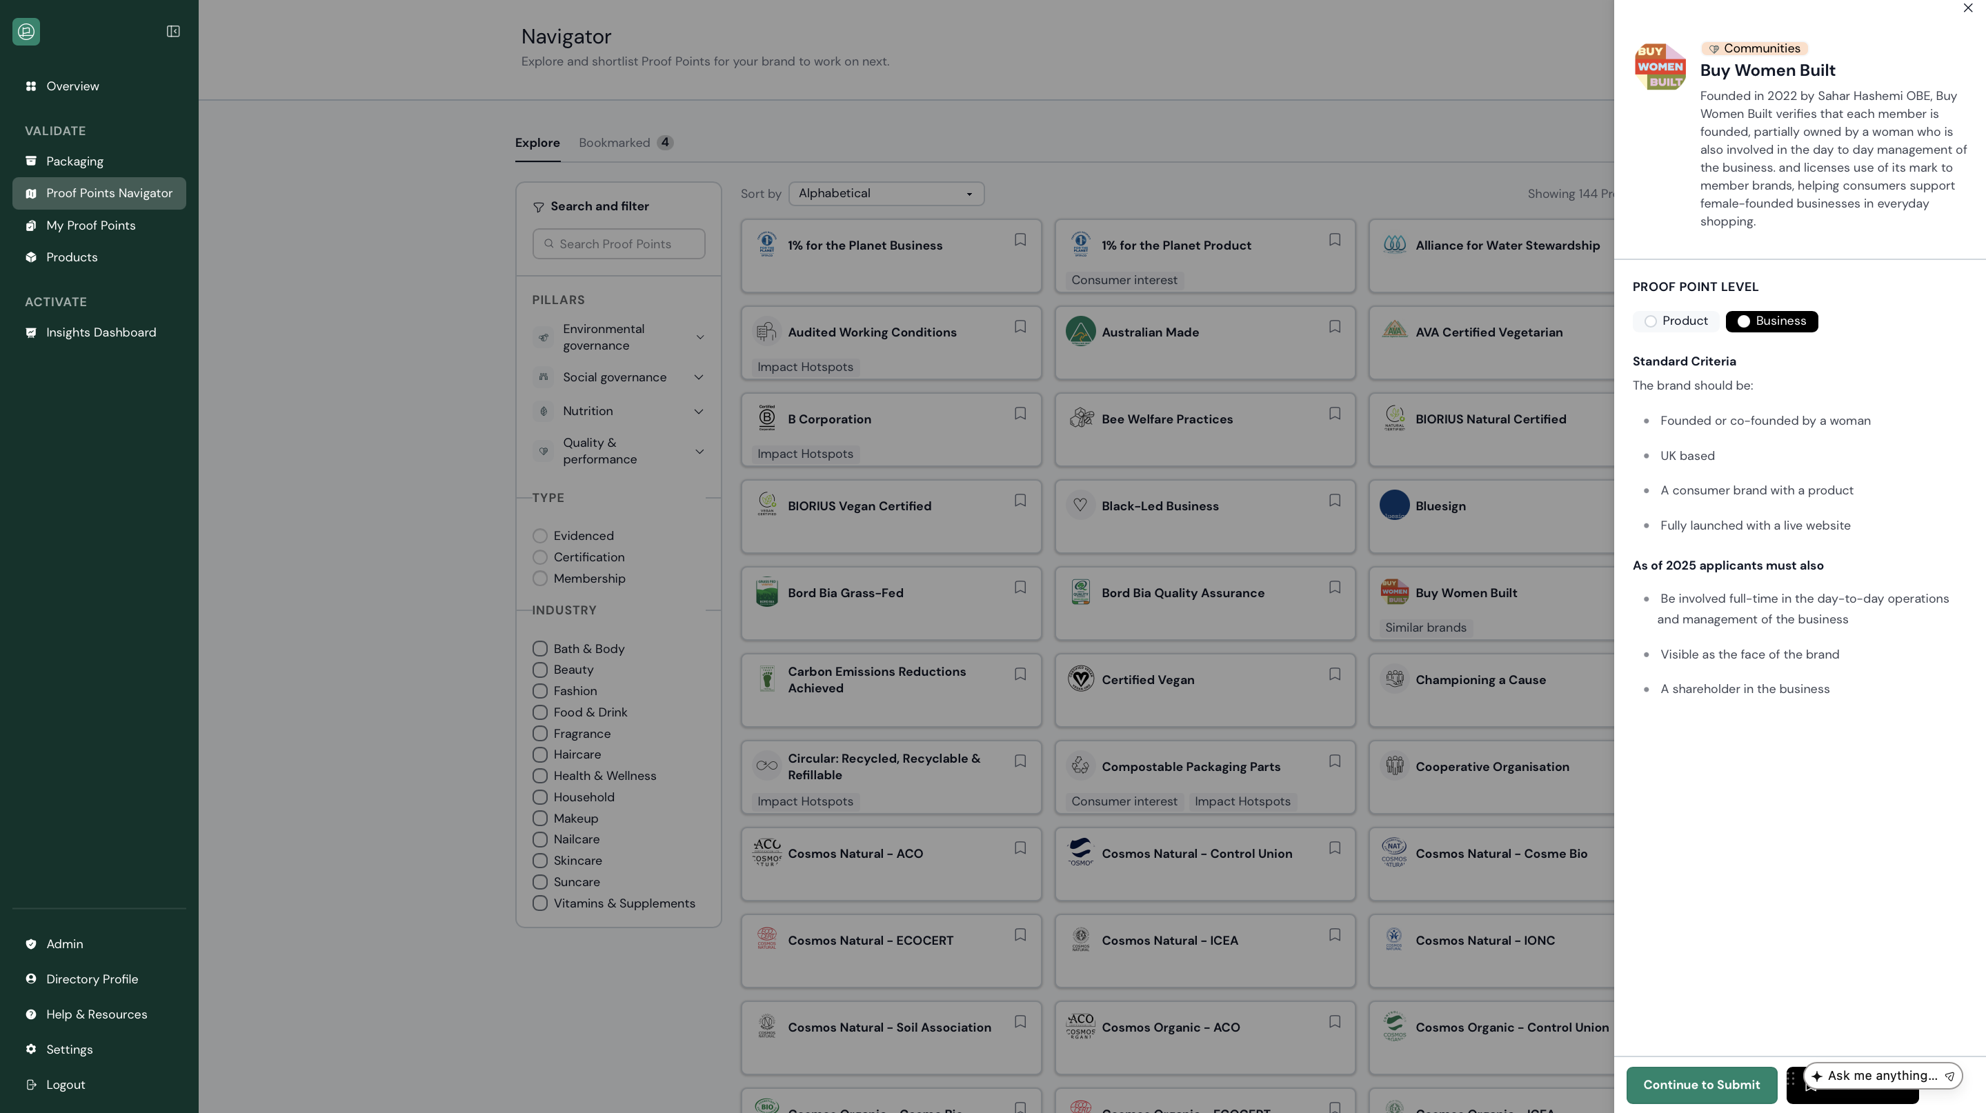Bookmark the B Corporation card
1986x1113 pixels.
[x=1020, y=414]
